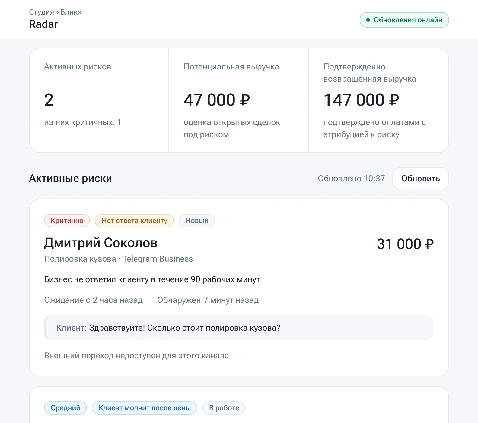Click the В работе status tag
The height and width of the screenshot is (423, 478).
(224, 408)
